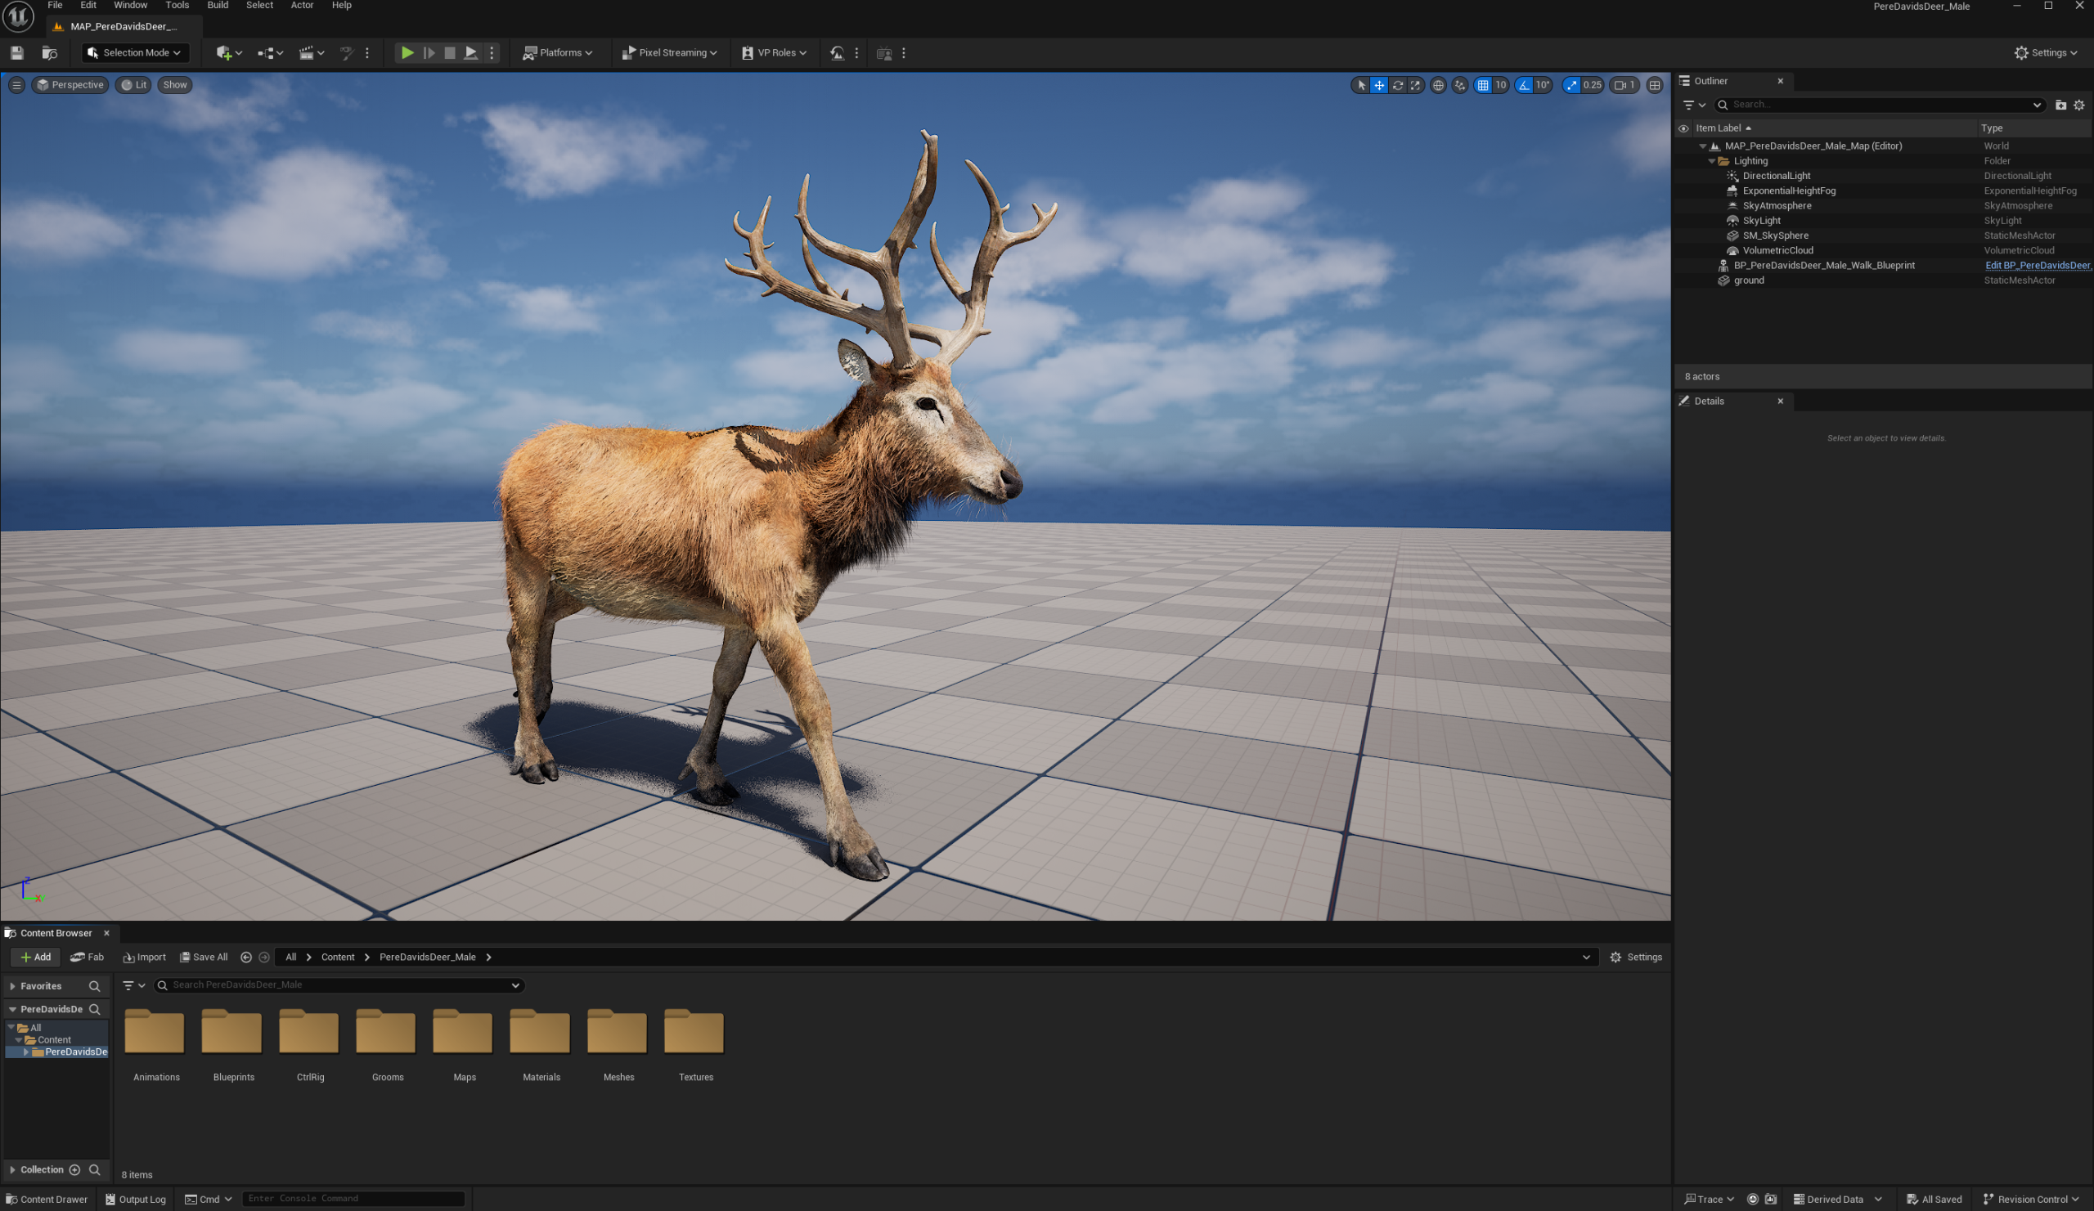Toggle the Outliner visibility eye column
The height and width of the screenshot is (1211, 2094).
1683,128
